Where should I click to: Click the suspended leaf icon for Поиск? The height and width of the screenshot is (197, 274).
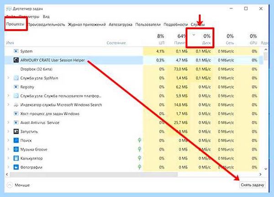139,140
